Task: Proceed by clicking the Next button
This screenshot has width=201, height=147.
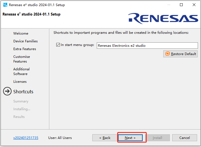Action: pyautogui.click(x=130, y=138)
